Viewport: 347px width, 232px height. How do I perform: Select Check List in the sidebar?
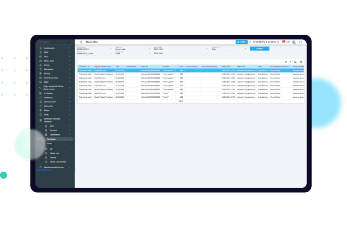(x=55, y=153)
